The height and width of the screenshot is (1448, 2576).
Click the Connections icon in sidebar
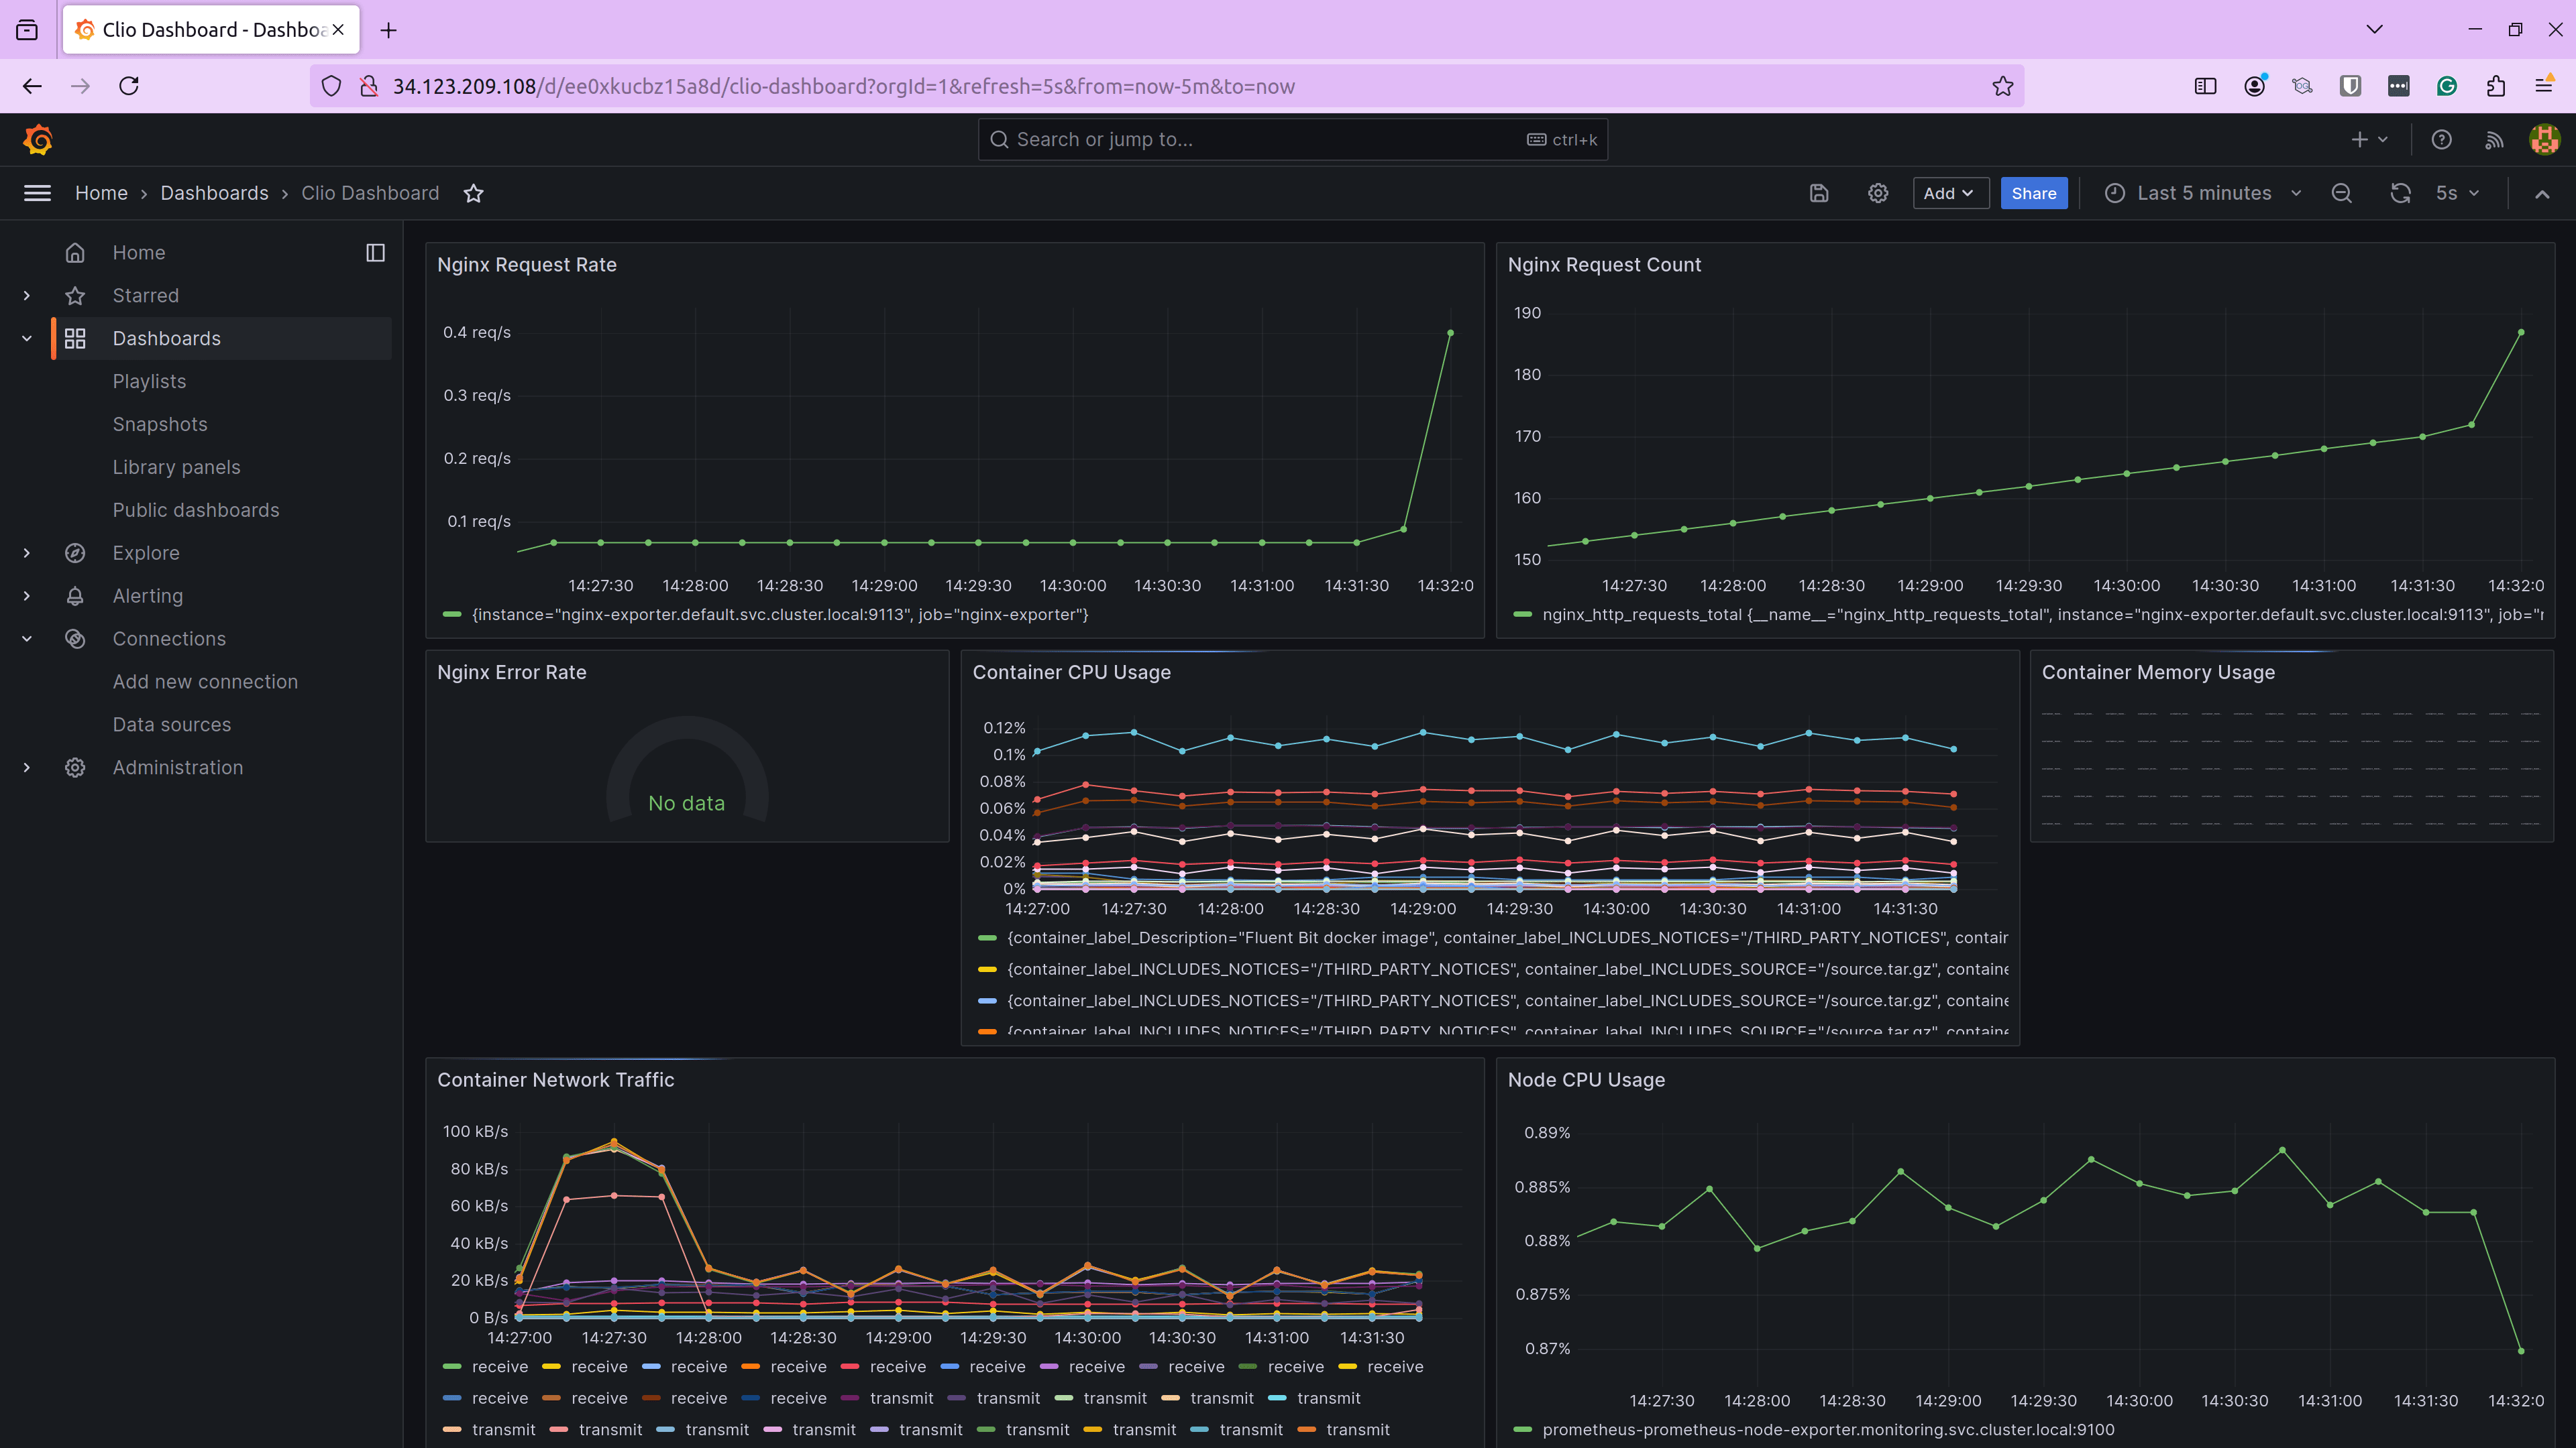point(75,639)
